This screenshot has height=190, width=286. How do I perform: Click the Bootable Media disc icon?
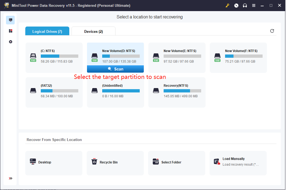point(236,5)
